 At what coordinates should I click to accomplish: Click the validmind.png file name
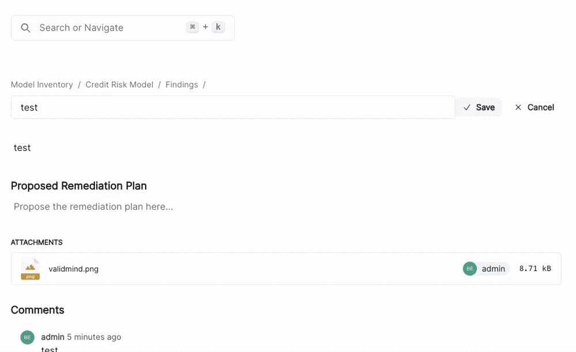click(x=73, y=268)
